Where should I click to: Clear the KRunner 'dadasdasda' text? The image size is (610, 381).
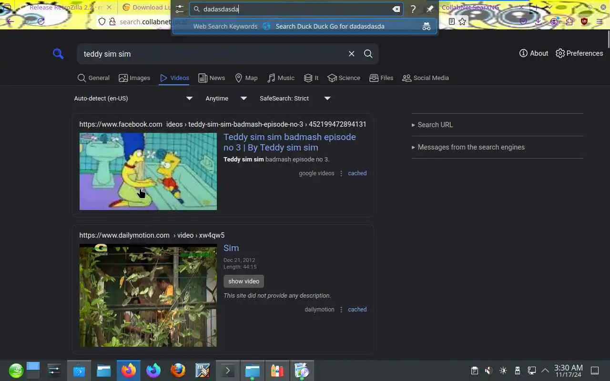(x=396, y=9)
